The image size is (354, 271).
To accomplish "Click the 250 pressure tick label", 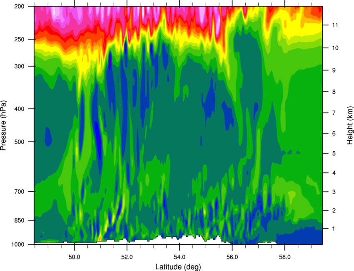I will click(x=19, y=39).
